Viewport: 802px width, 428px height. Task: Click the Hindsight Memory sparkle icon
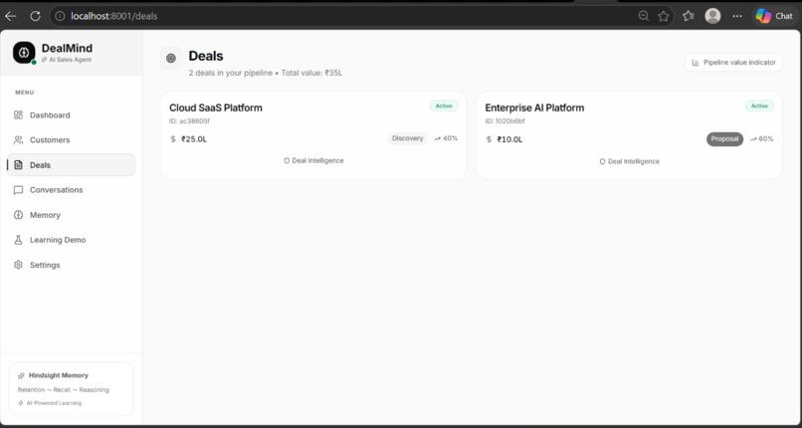[22, 376]
